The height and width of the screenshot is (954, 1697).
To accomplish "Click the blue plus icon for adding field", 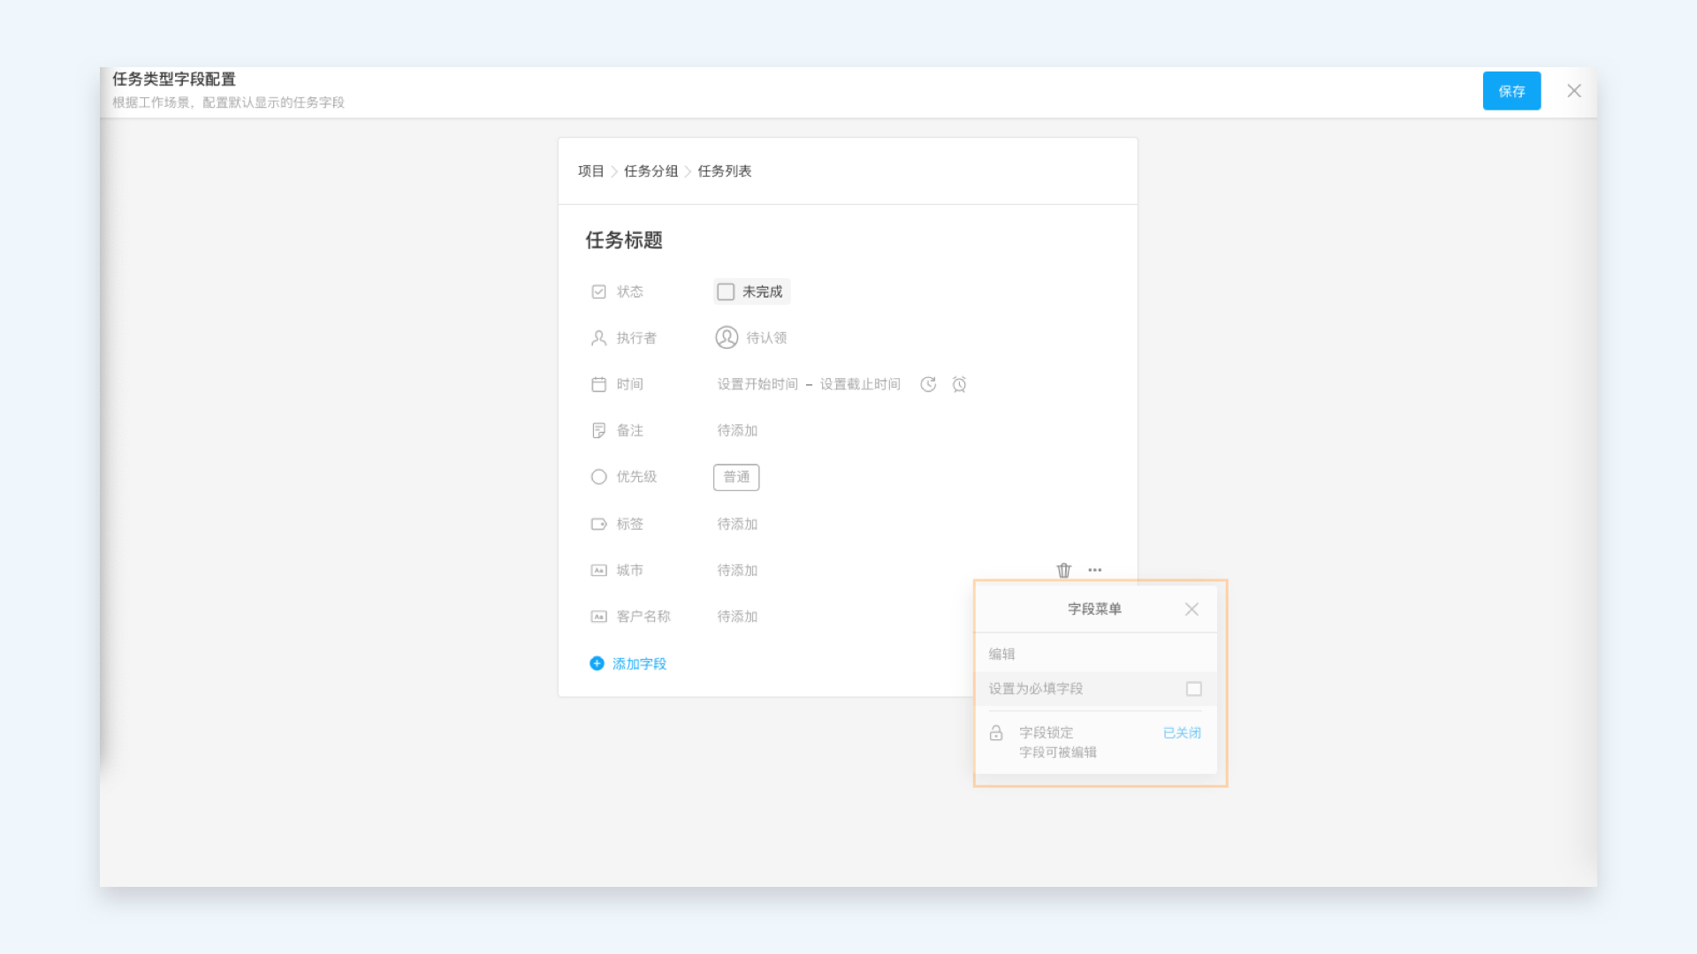I will click(597, 663).
